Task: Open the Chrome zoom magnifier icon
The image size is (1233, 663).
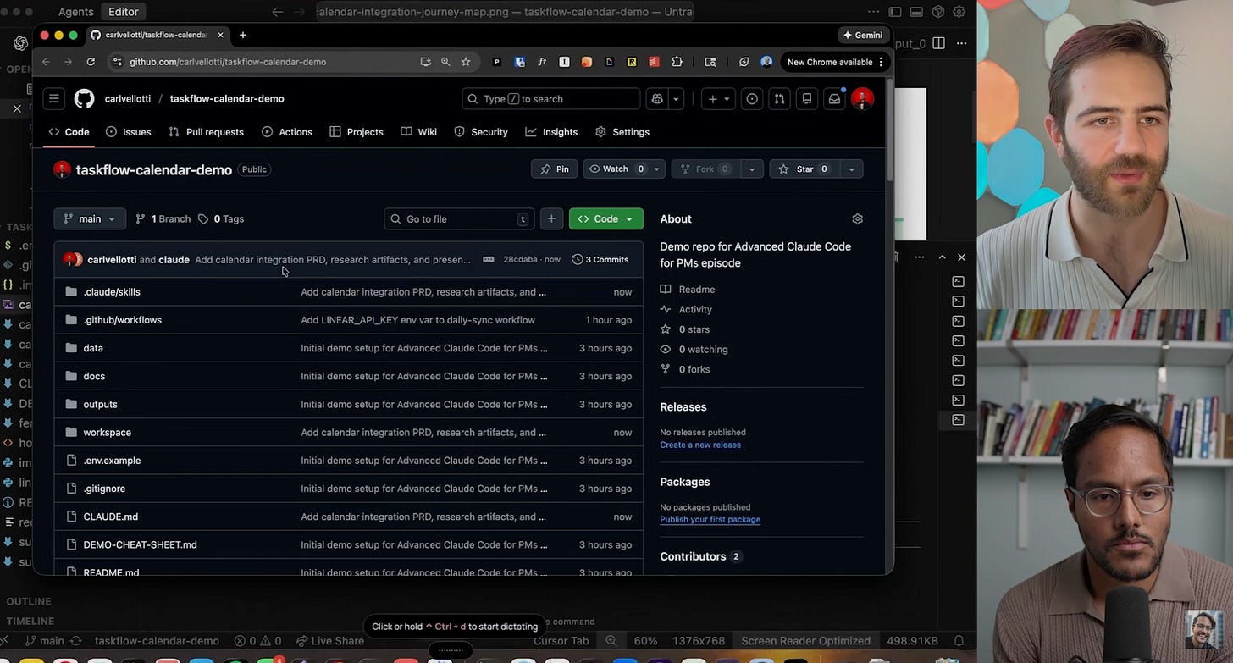Action: pyautogui.click(x=445, y=62)
